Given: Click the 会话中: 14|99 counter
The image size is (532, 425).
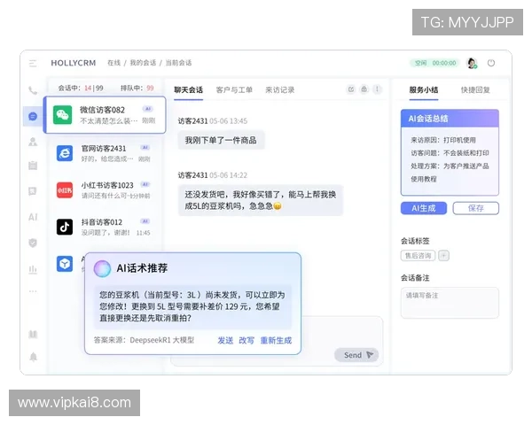Looking at the screenshot, I should pyautogui.click(x=81, y=89).
